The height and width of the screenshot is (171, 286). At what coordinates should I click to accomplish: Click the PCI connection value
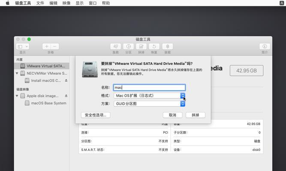click(166, 133)
